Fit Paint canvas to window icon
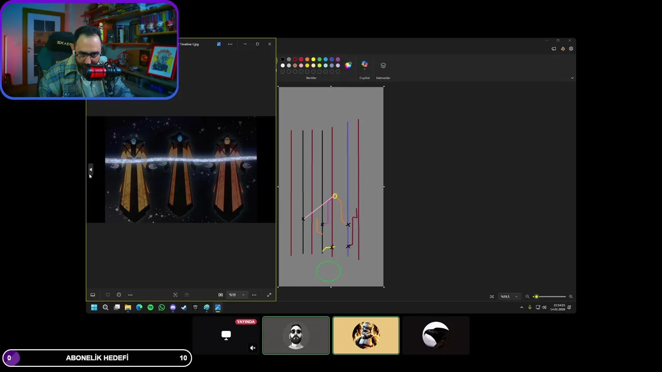This screenshot has width=662, height=372. click(x=491, y=297)
